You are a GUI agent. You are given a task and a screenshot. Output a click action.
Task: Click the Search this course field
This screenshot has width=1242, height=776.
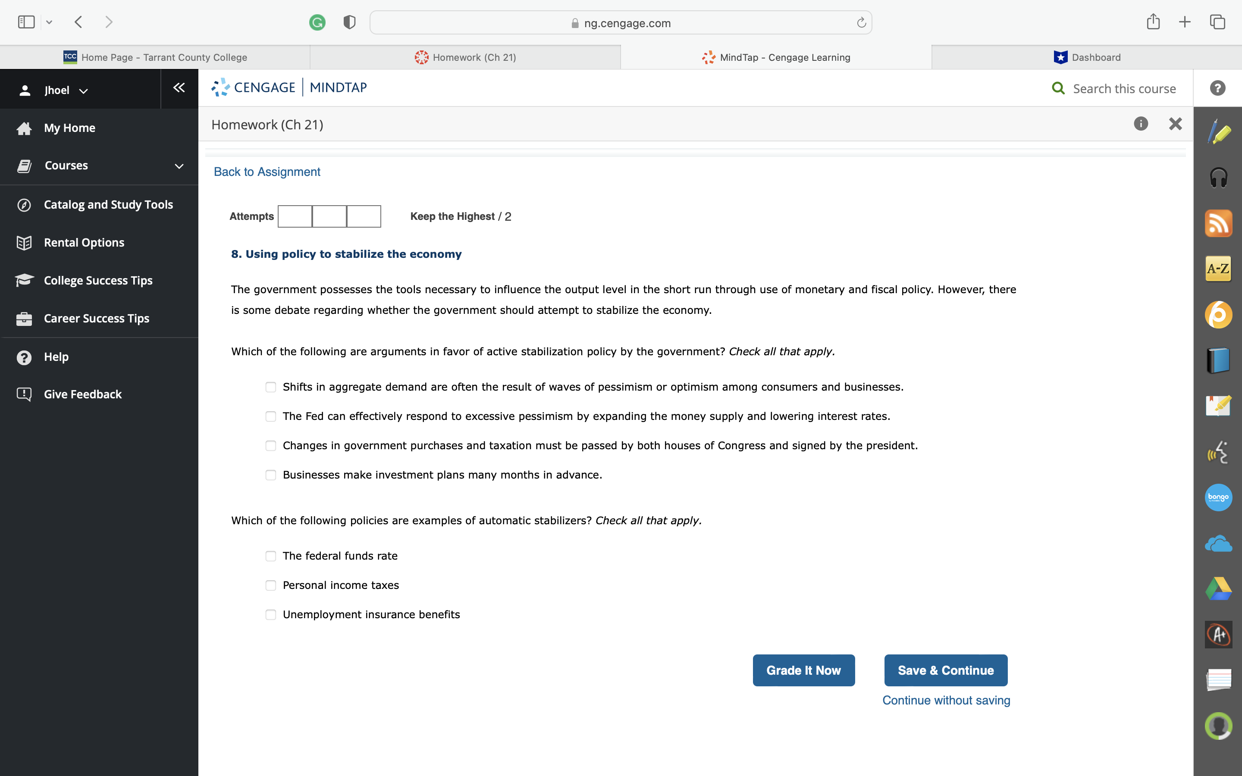(x=1123, y=89)
